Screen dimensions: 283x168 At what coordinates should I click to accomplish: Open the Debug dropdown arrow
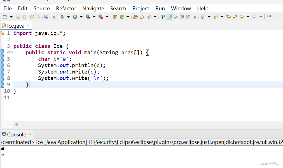click(68, 17)
